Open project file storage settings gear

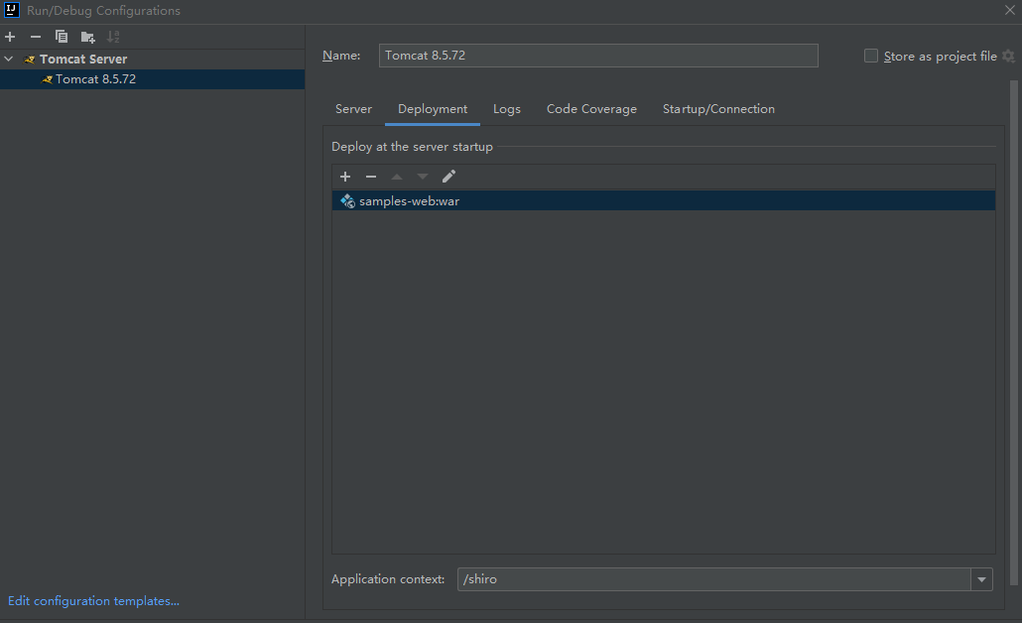point(1008,56)
